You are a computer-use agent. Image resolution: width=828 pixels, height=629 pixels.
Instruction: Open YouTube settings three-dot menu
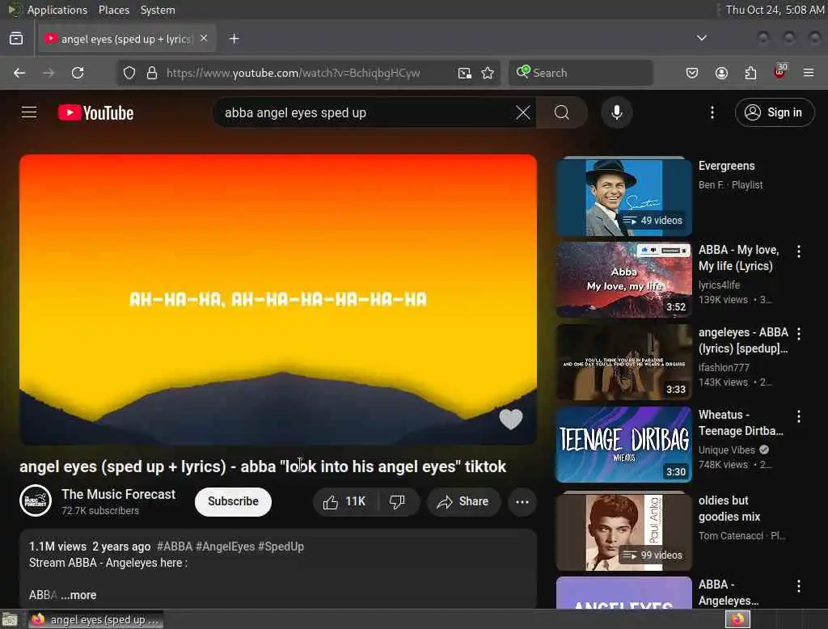(x=712, y=112)
